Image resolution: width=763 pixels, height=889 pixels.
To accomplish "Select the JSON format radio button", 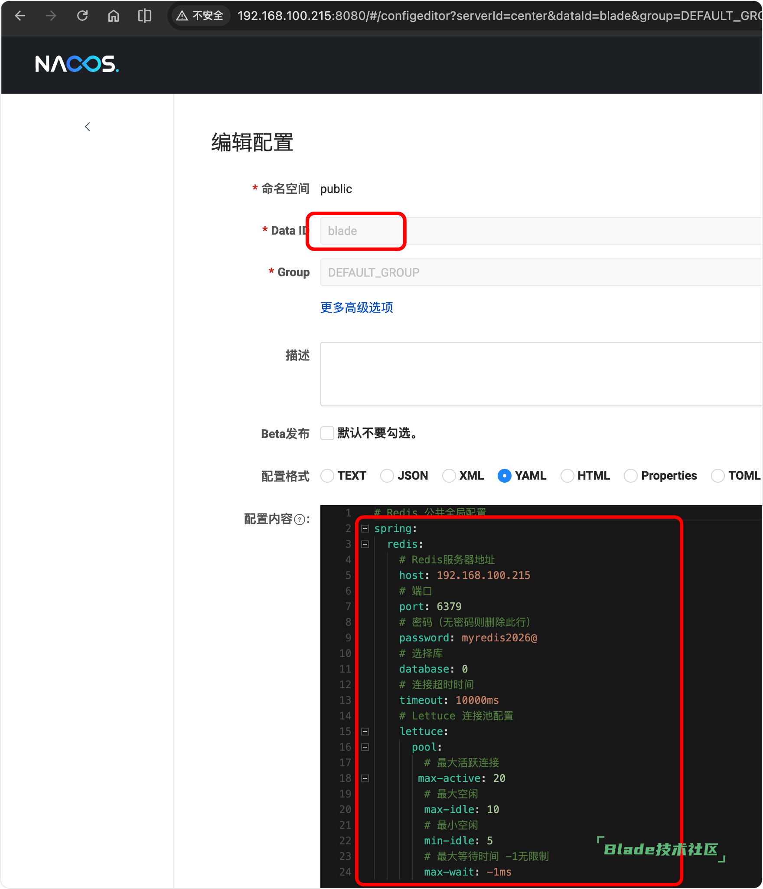I will (387, 476).
